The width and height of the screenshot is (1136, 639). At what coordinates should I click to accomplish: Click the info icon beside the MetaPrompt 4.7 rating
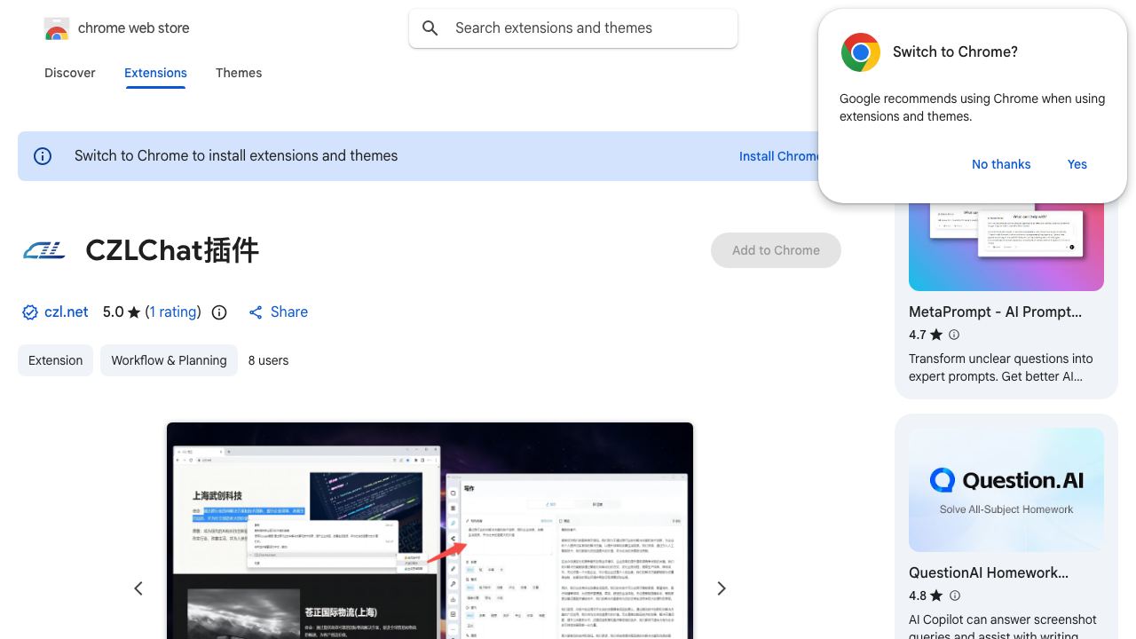[x=954, y=335]
